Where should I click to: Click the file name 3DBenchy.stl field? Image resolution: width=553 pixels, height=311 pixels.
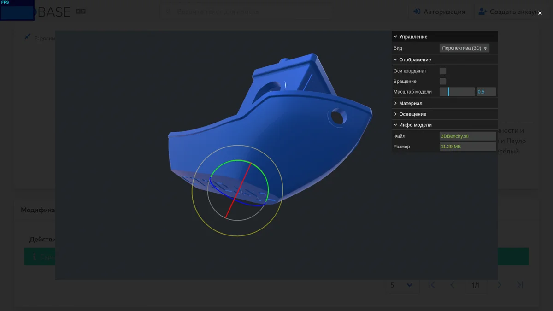pos(468,136)
